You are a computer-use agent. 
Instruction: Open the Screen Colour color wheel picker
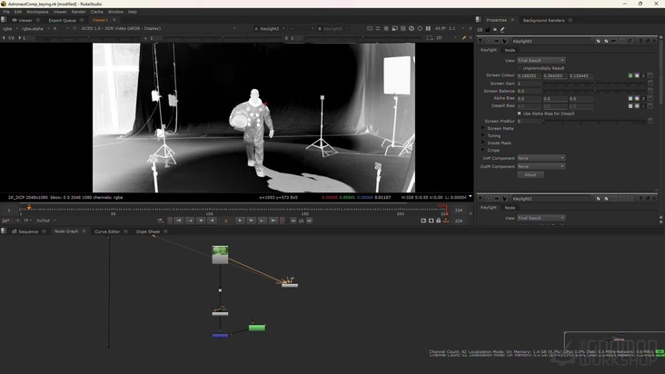pos(638,75)
